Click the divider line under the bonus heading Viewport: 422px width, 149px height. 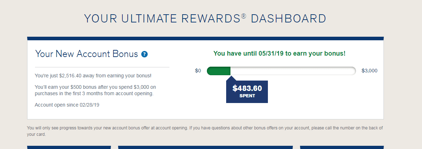tap(102, 67)
